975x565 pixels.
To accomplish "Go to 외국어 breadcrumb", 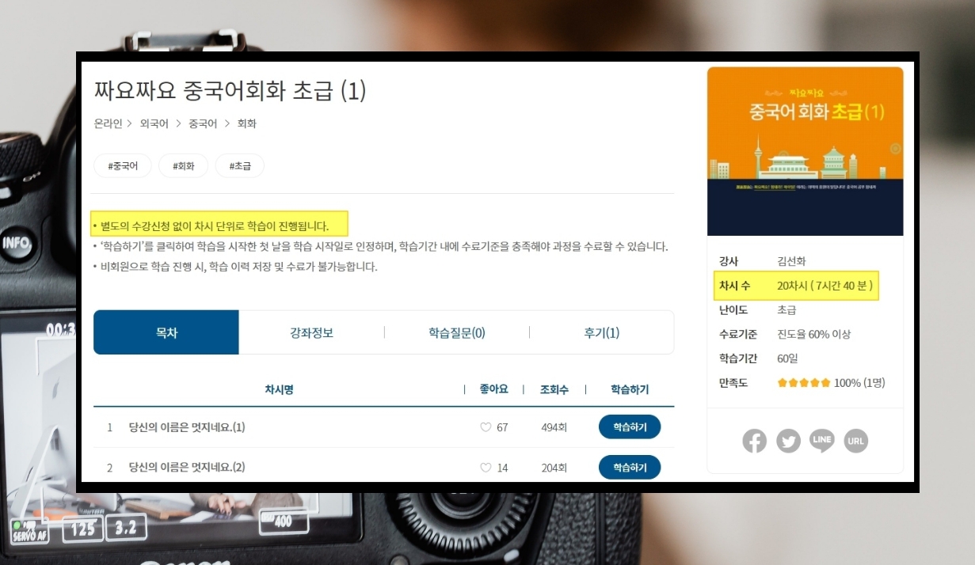I will coord(154,123).
